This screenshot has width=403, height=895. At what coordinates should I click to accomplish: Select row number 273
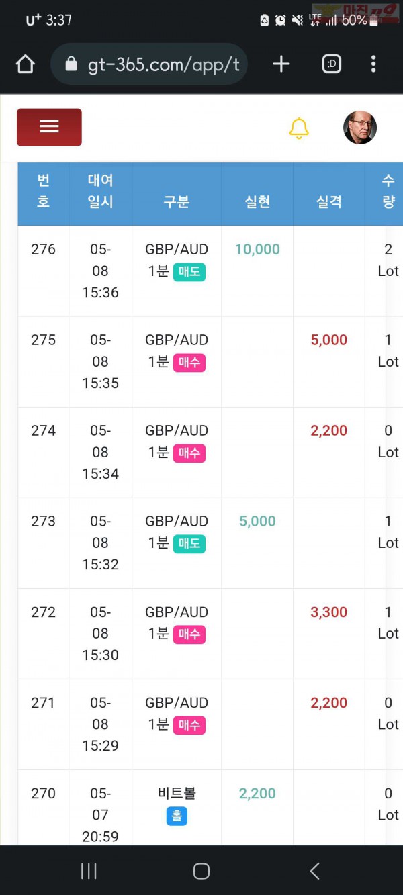[x=43, y=521]
